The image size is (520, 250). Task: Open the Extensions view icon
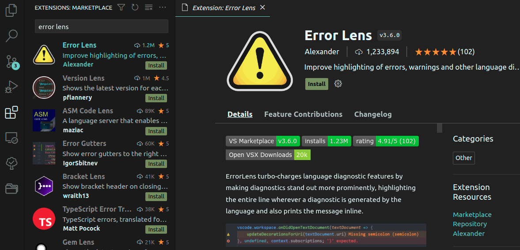(x=11, y=112)
